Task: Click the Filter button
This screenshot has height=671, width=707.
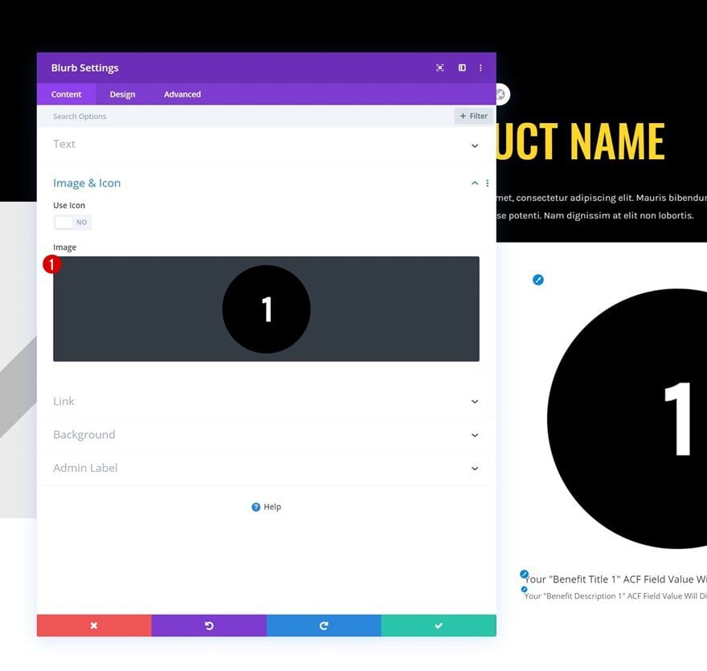Action: tap(473, 116)
